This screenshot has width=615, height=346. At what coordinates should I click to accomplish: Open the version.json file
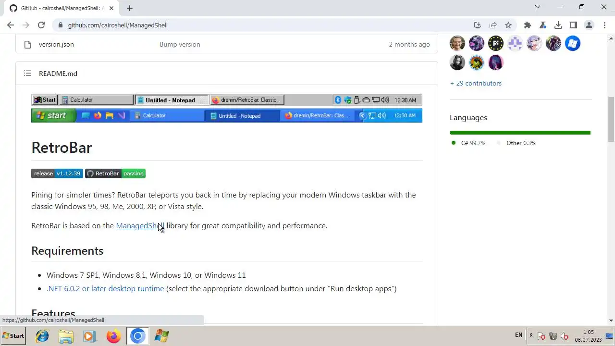click(x=56, y=44)
